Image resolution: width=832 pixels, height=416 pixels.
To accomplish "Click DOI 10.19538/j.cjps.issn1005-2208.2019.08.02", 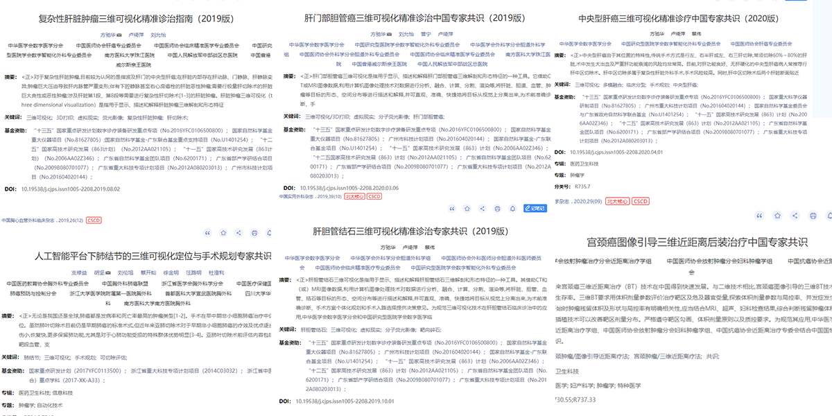I will tap(71, 189).
